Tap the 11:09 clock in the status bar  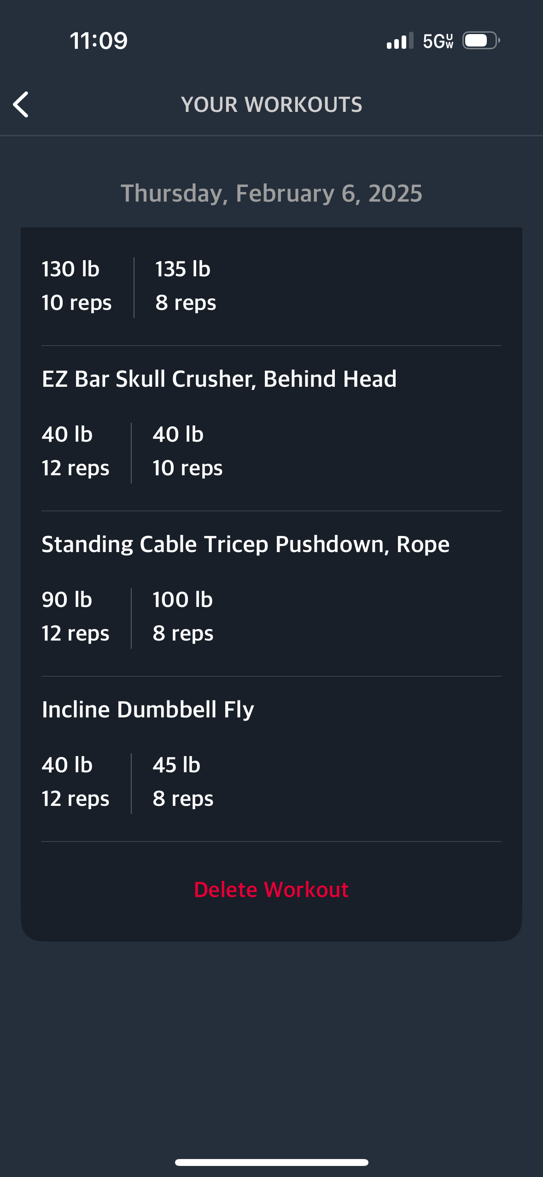[x=99, y=41]
